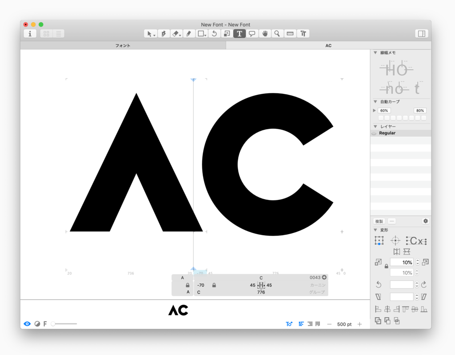Click the first 10% scale field
Image resolution: width=455 pixels, height=355 pixels.
(402, 263)
